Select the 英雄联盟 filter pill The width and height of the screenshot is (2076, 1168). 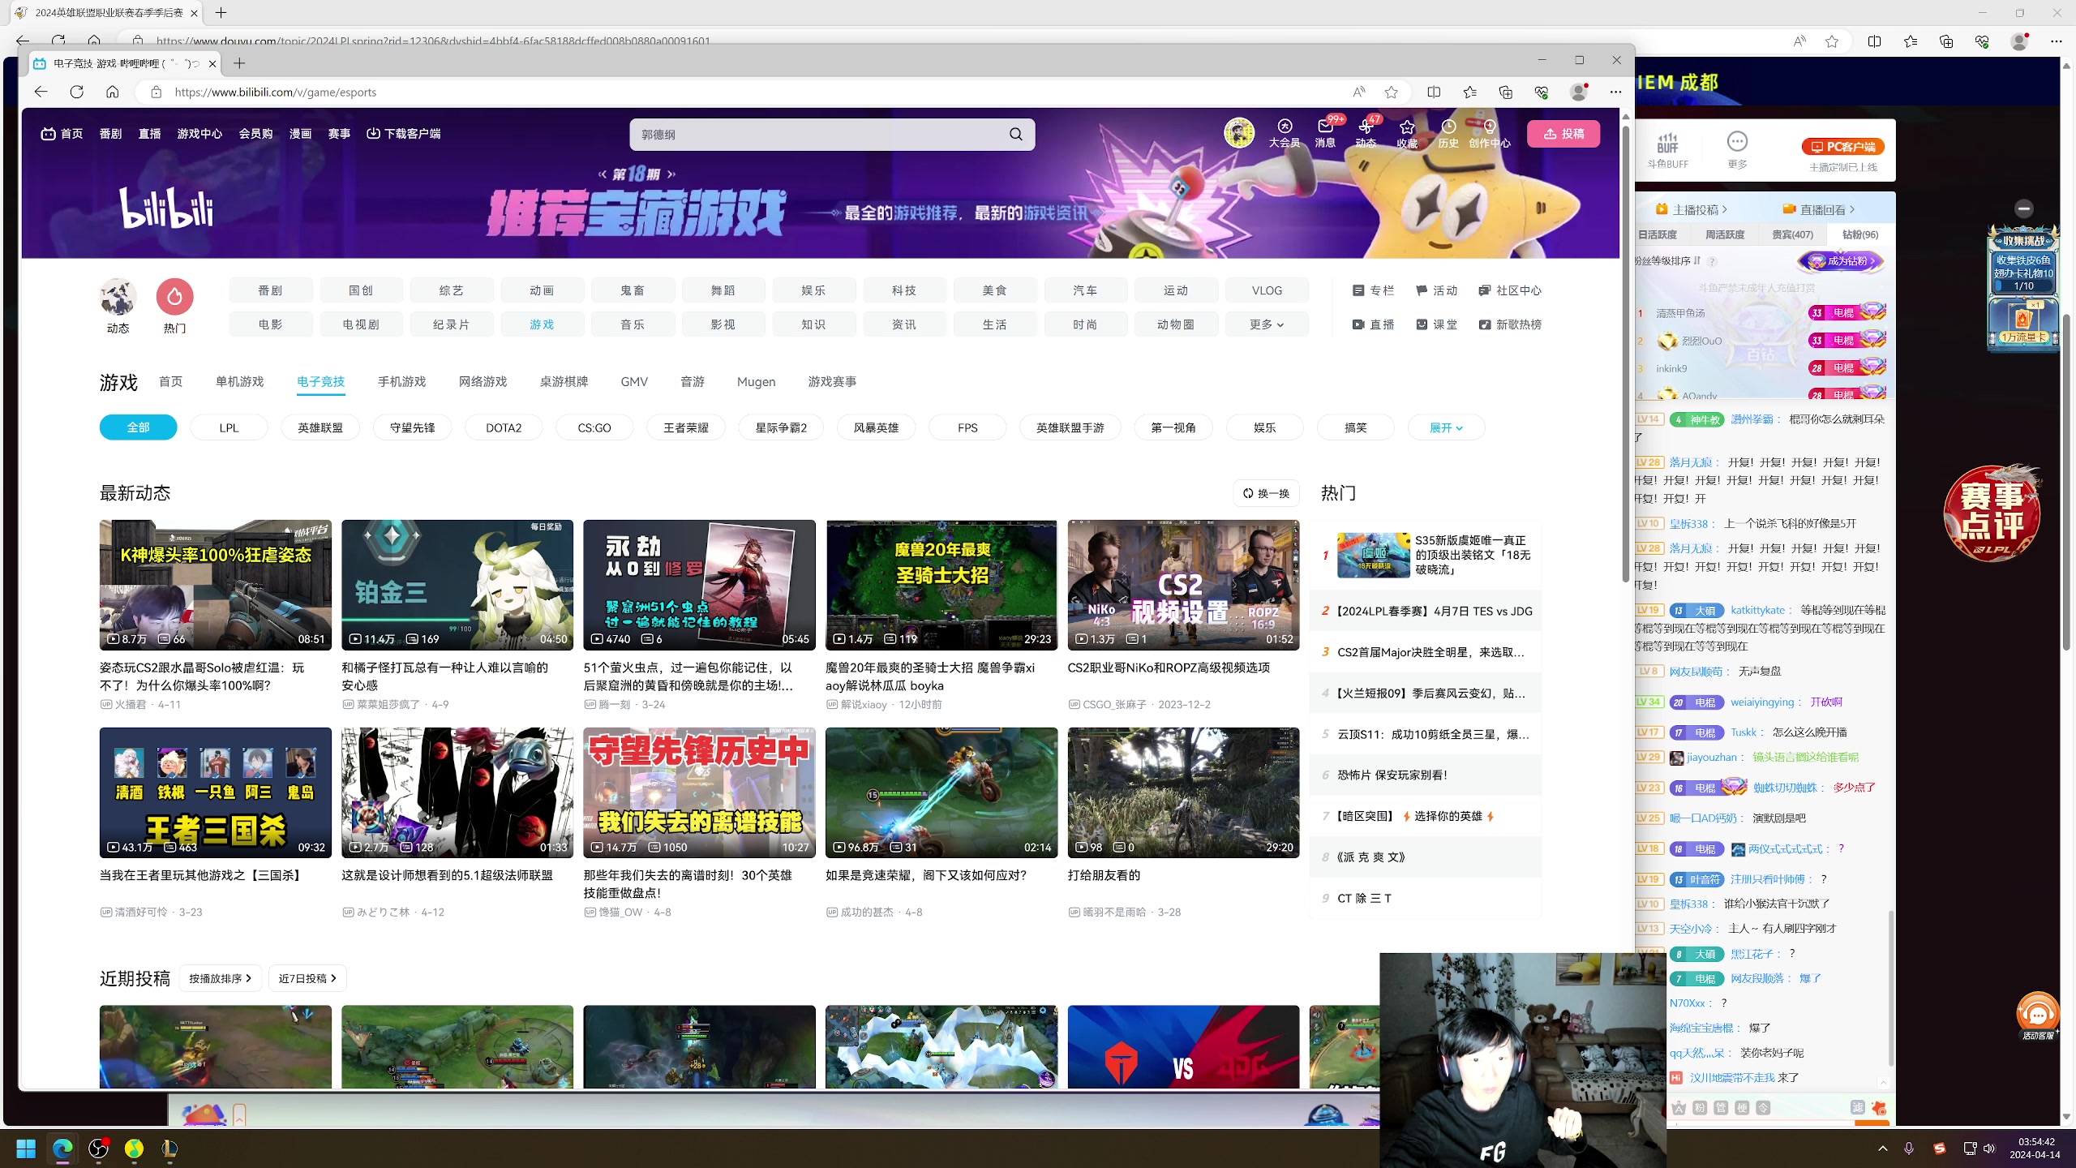[x=320, y=427]
